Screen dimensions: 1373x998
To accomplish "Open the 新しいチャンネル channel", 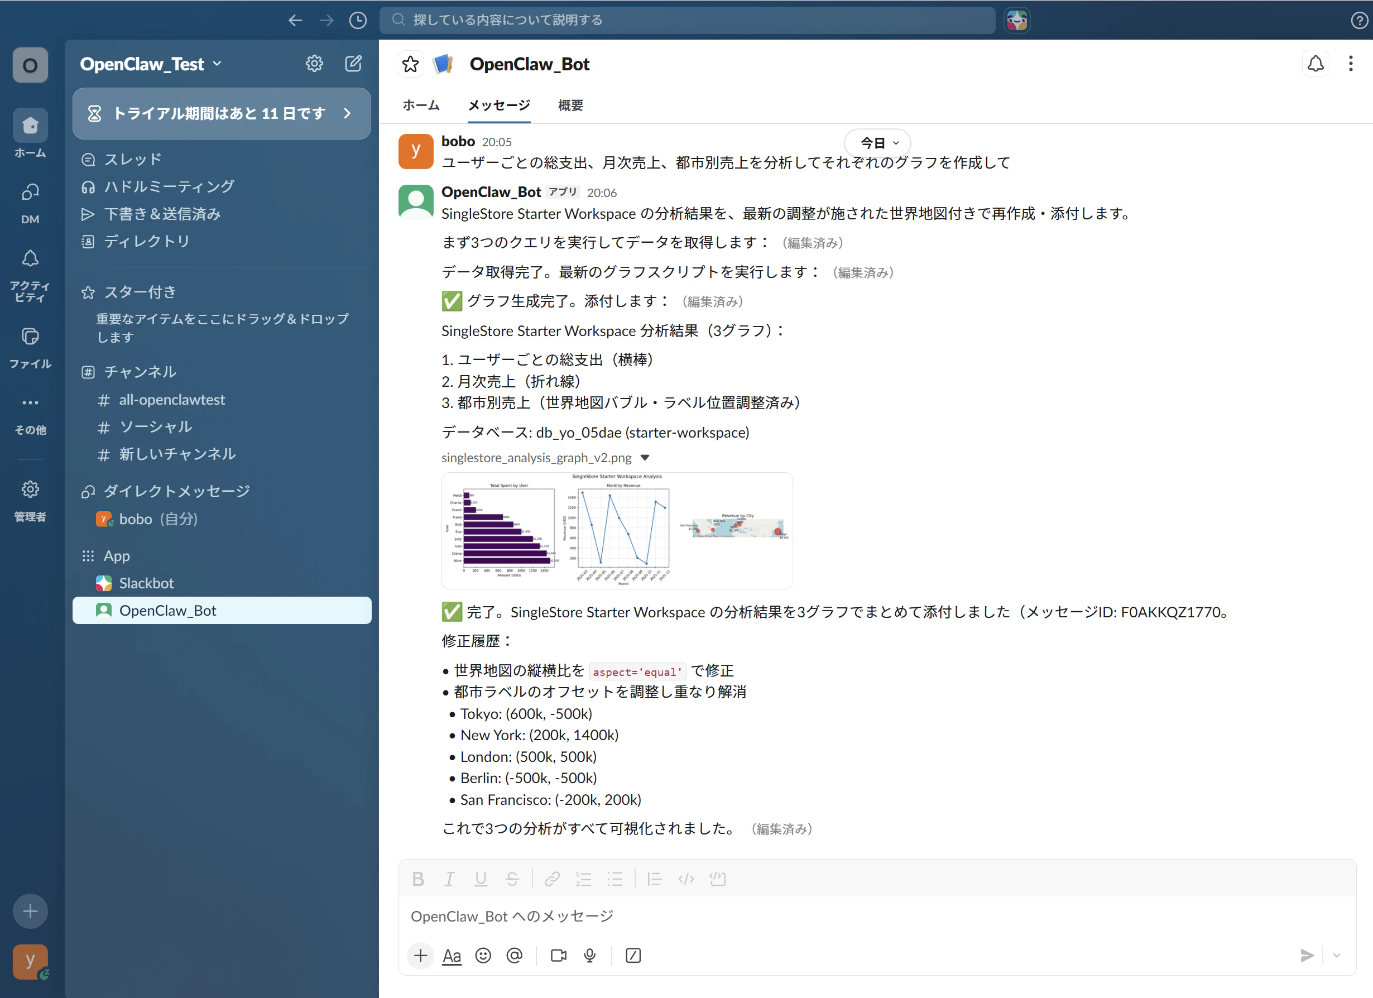I will pyautogui.click(x=222, y=454).
